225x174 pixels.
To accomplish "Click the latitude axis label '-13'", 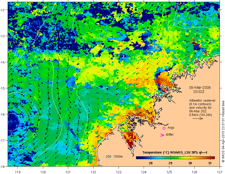I will click(x=3, y=36).
